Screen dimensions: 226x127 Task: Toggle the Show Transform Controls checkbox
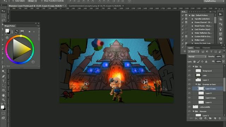click(42, 1)
